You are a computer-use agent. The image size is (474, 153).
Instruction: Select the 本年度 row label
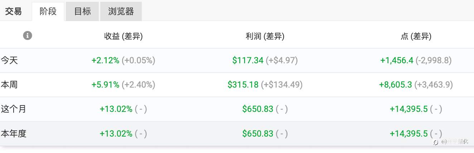(14, 134)
